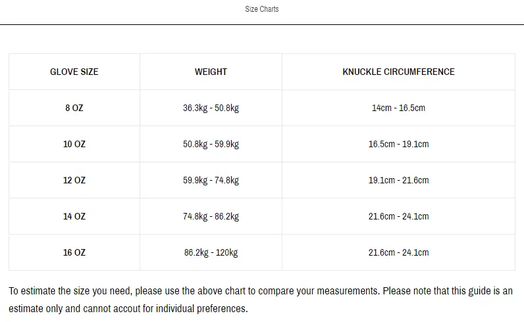Select the 12 OZ glove size cell

coord(74,180)
